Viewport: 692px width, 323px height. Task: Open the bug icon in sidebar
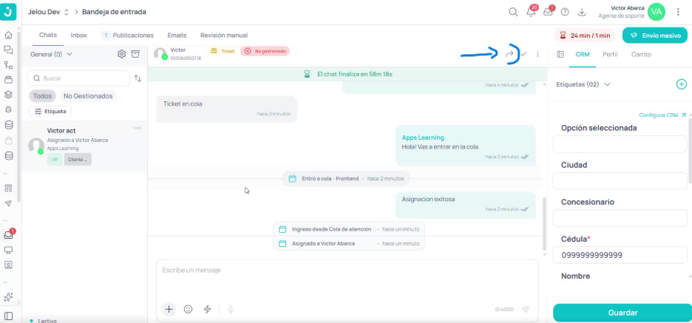(x=8, y=109)
